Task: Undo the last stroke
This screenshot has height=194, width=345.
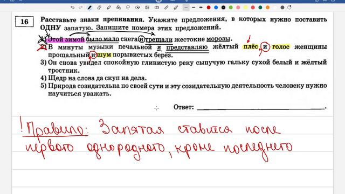Action: point(72,8)
